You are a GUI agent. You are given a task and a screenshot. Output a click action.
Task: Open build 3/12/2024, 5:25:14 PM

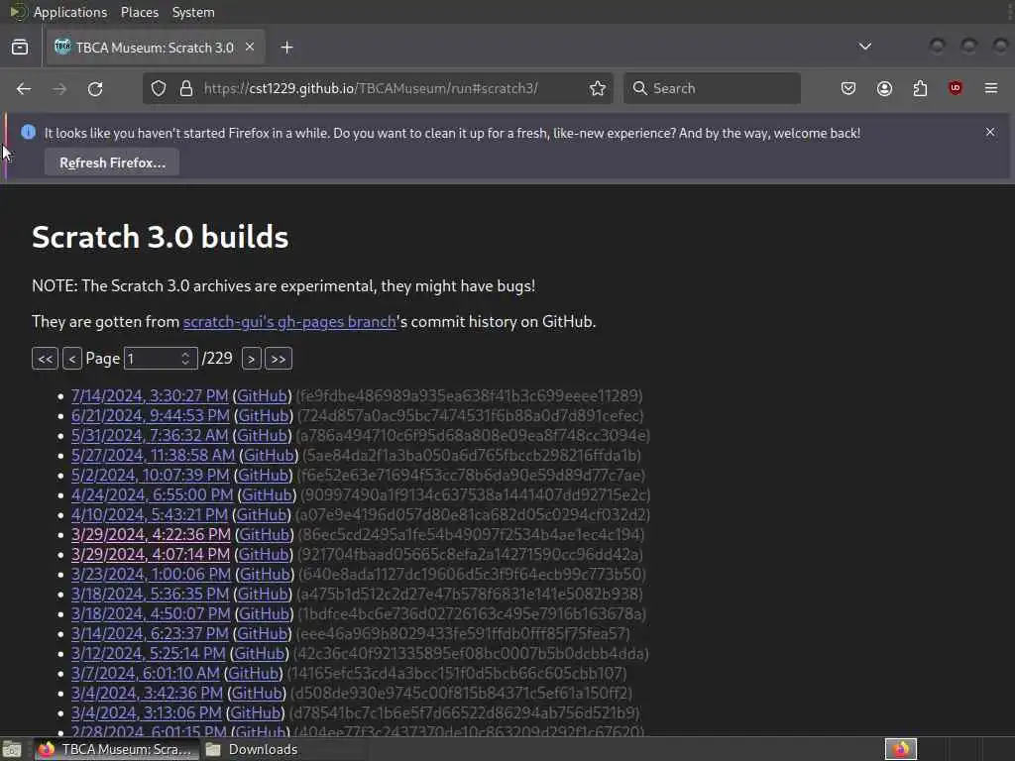pyautogui.click(x=149, y=654)
